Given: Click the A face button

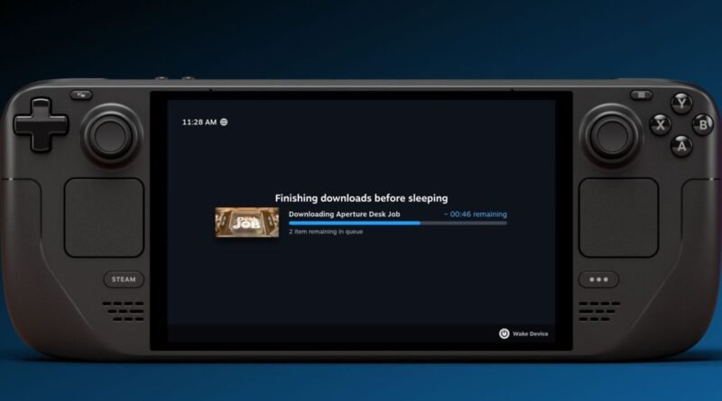Looking at the screenshot, I should (x=681, y=146).
